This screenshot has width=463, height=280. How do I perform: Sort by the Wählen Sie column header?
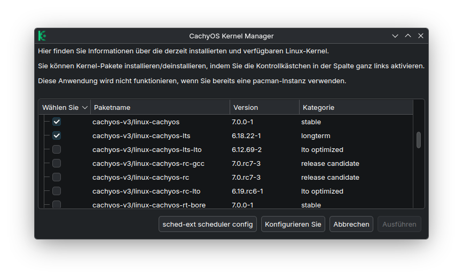(x=65, y=107)
